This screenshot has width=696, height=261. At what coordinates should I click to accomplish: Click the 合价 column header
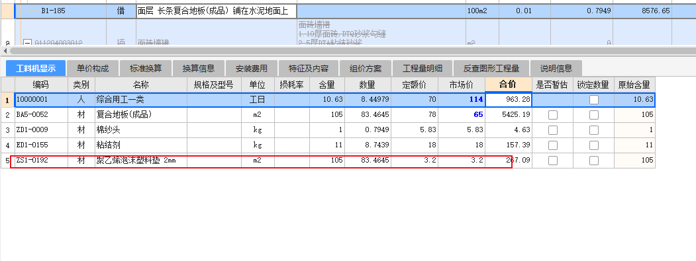coord(509,84)
